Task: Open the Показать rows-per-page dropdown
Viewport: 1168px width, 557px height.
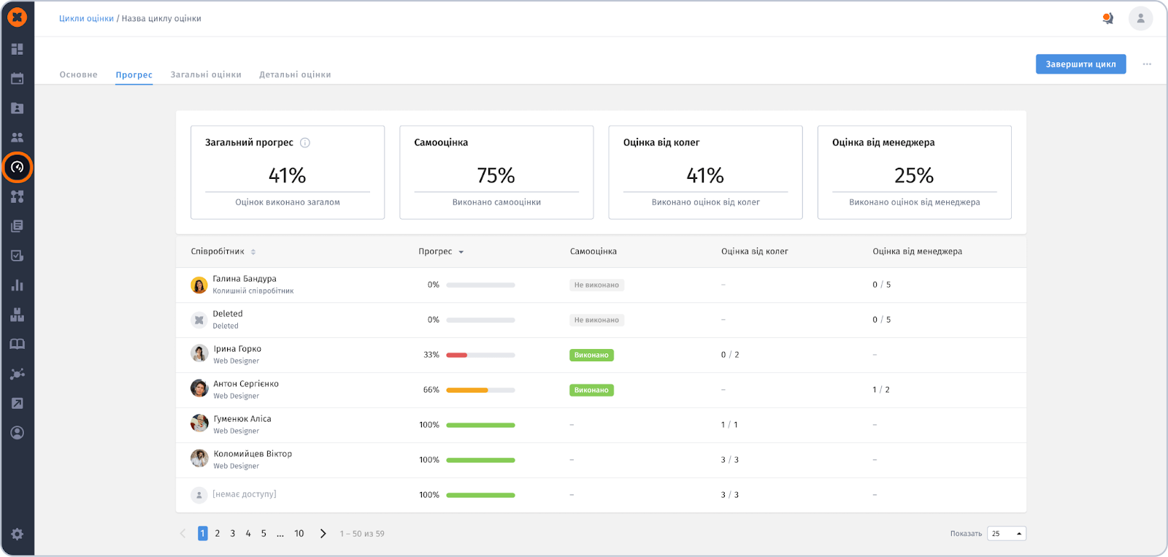Action: click(x=1006, y=534)
